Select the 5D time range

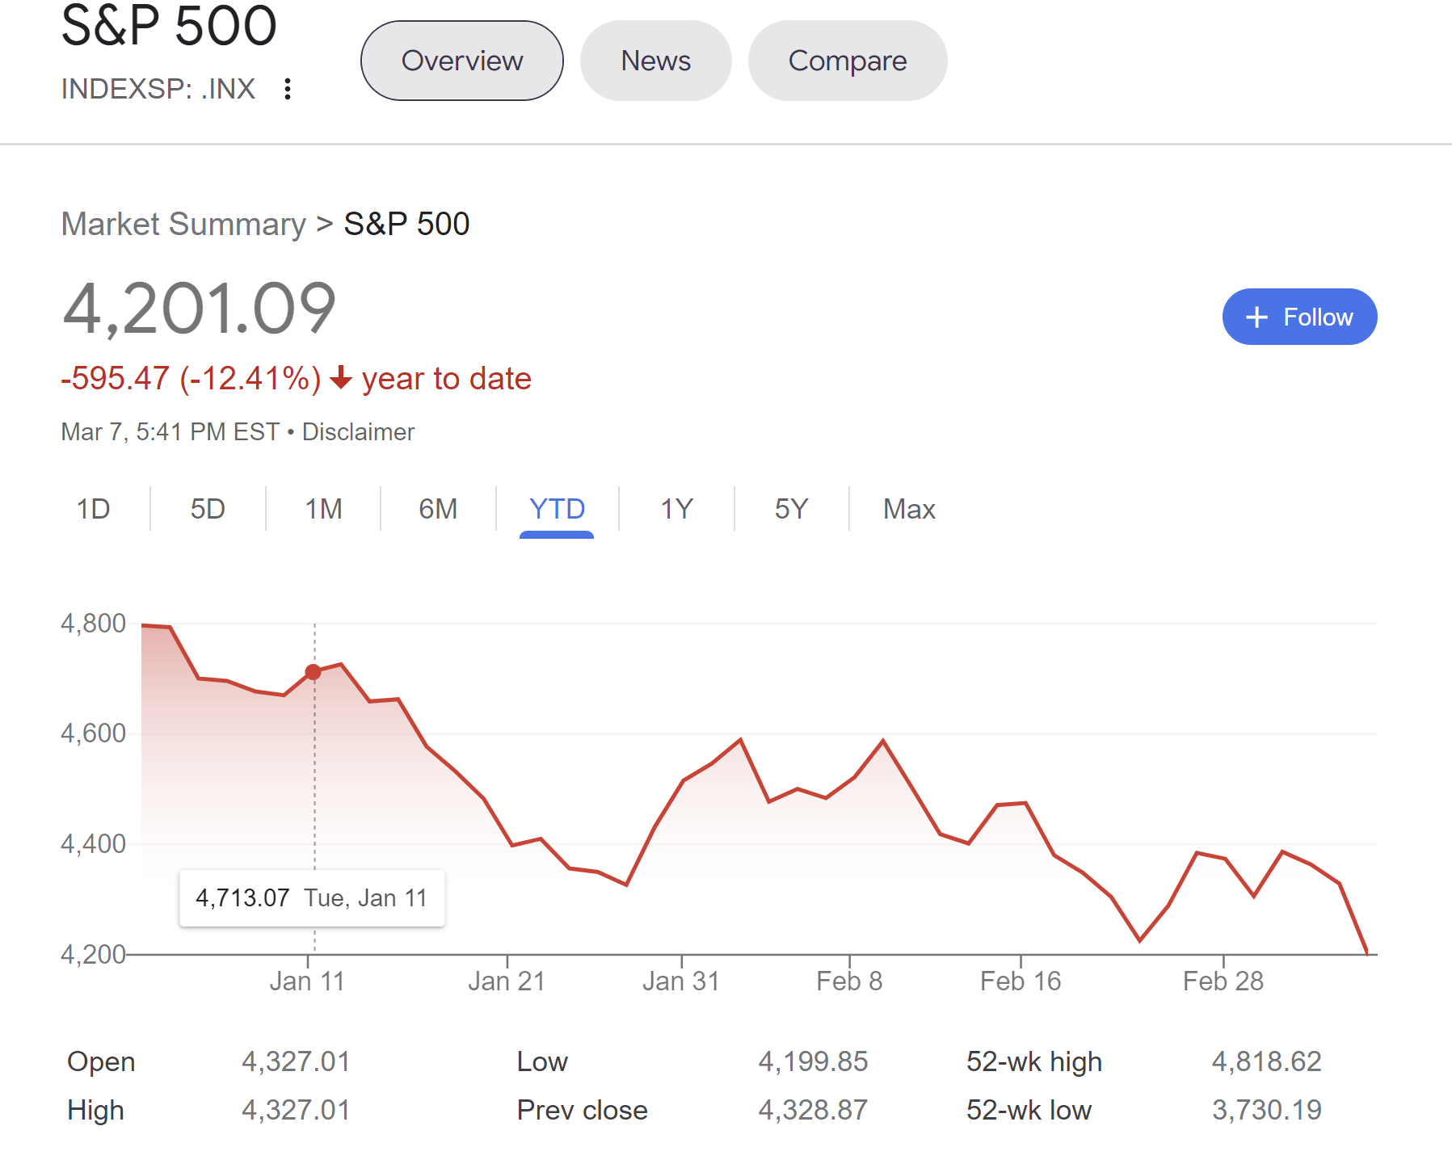point(208,509)
